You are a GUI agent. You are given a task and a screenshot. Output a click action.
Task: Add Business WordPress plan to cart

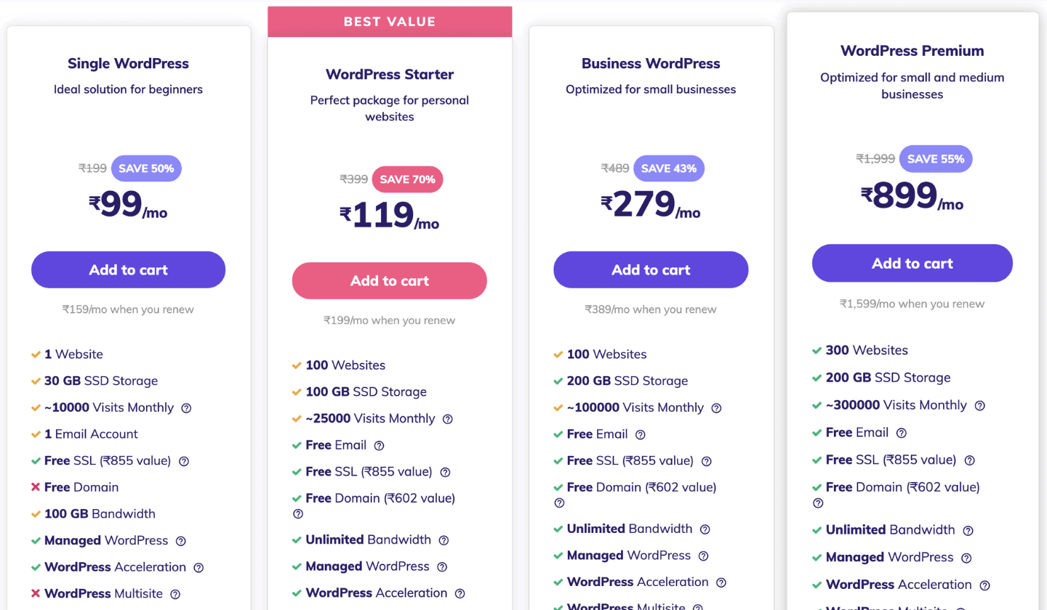tap(651, 270)
